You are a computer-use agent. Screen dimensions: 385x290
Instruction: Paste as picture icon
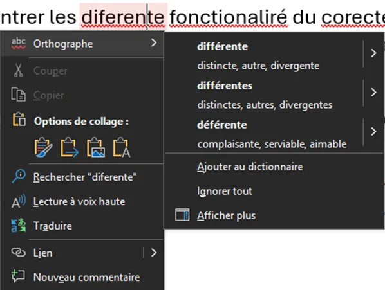coord(96,147)
